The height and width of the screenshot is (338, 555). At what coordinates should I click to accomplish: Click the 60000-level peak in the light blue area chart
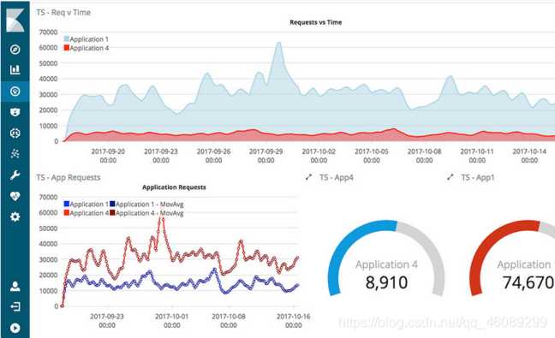279,44
